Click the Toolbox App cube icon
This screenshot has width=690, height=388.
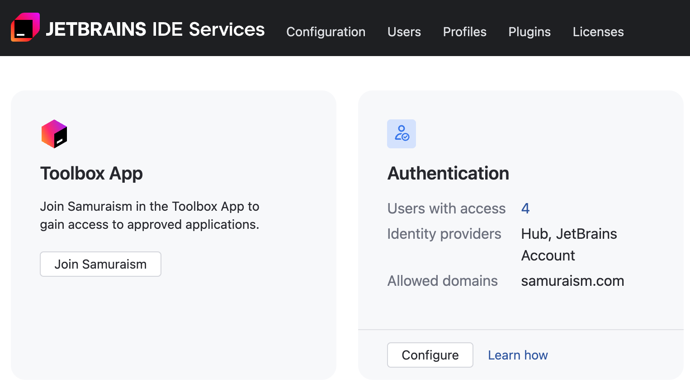pyautogui.click(x=54, y=134)
